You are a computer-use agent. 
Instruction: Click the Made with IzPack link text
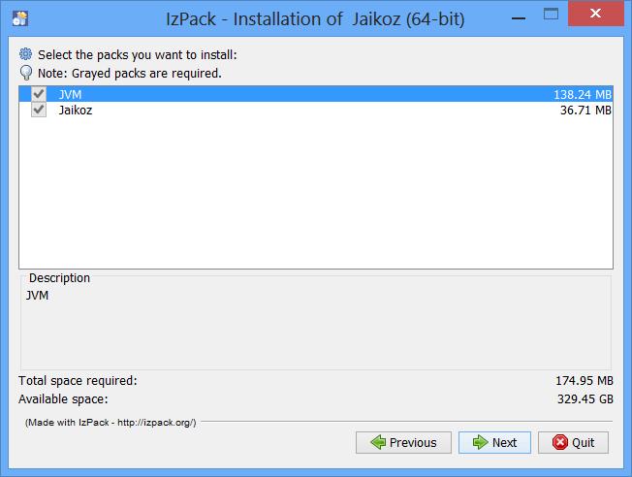(x=111, y=422)
